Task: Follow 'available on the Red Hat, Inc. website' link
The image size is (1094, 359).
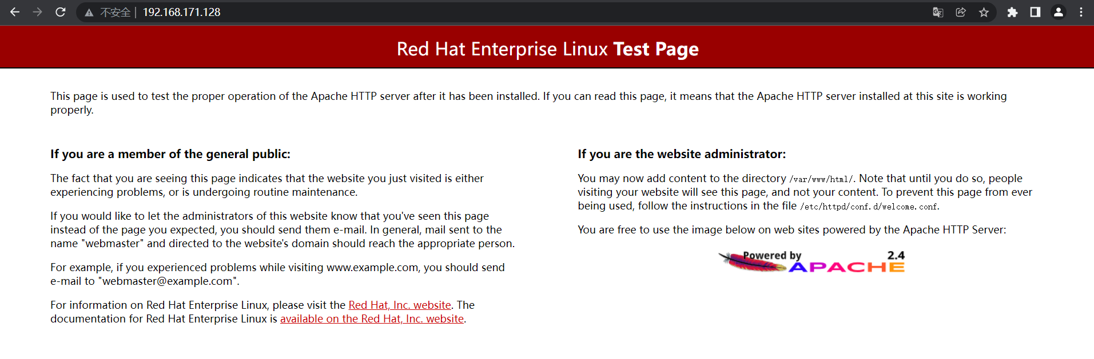Action: (372, 318)
